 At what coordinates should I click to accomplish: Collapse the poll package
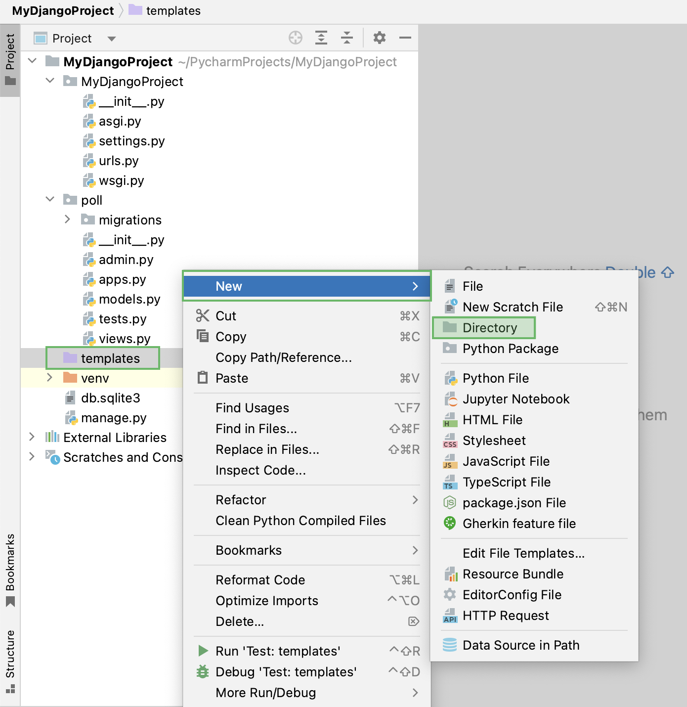[50, 200]
